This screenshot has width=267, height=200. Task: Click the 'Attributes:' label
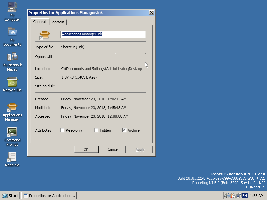(x=44, y=130)
